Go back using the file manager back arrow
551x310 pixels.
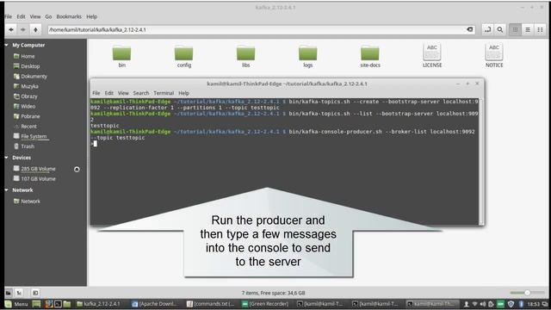(x=11, y=30)
